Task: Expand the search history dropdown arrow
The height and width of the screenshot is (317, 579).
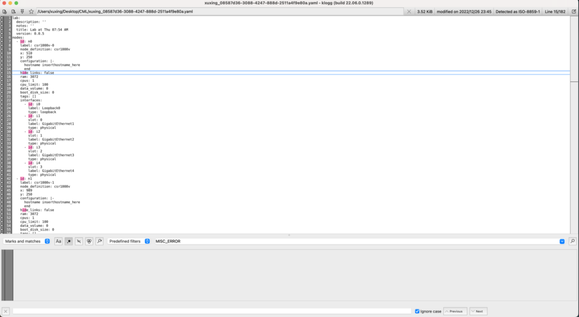Action: point(561,241)
